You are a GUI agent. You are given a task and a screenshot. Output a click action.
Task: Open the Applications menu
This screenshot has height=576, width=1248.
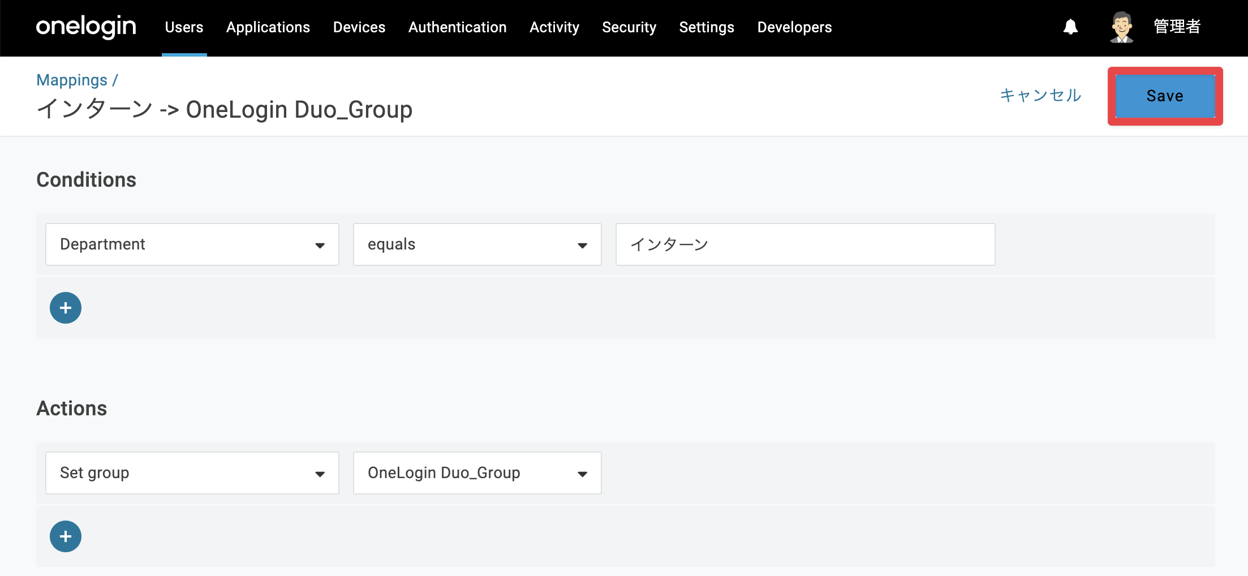pyautogui.click(x=268, y=27)
